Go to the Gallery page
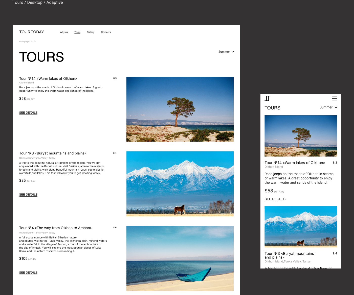The width and height of the screenshot is (354, 295). coord(91,32)
